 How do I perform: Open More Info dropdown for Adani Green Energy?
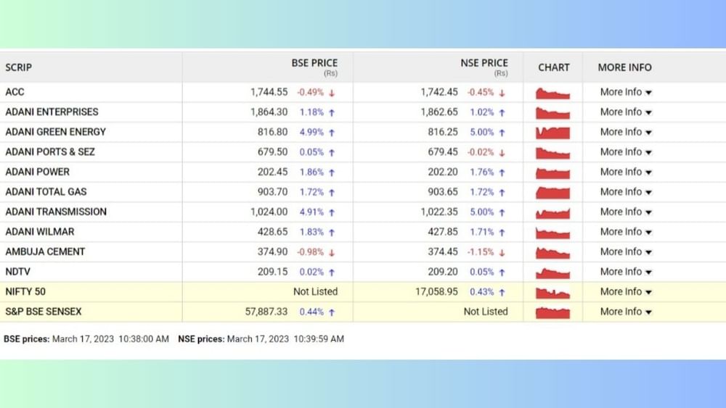(x=626, y=132)
